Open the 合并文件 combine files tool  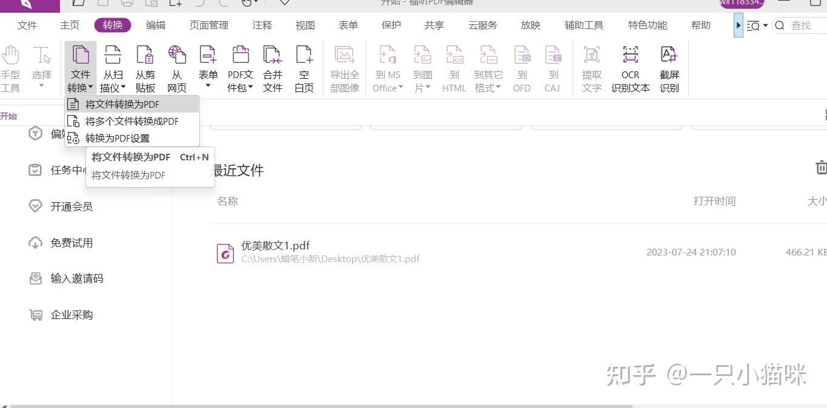pyautogui.click(x=273, y=67)
